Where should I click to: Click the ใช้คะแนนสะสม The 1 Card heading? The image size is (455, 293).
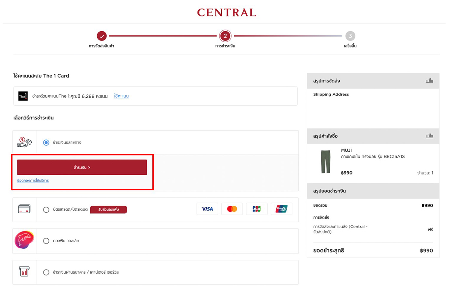point(41,76)
